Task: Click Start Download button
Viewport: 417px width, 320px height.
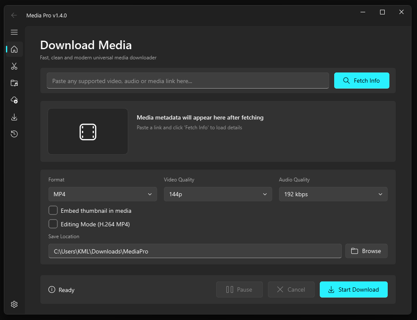Action: pyautogui.click(x=353, y=289)
